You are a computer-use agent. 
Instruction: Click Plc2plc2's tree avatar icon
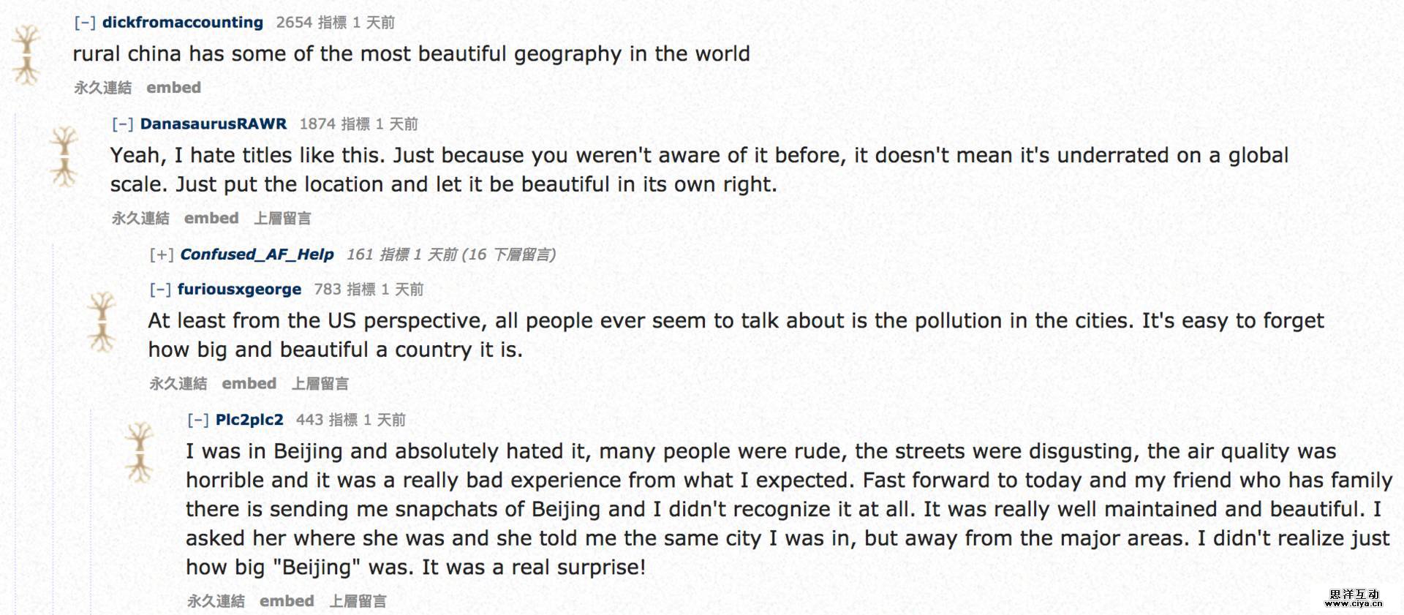[139, 452]
